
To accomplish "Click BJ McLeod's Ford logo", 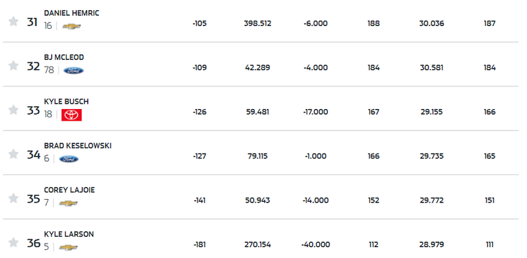I will [x=73, y=71].
